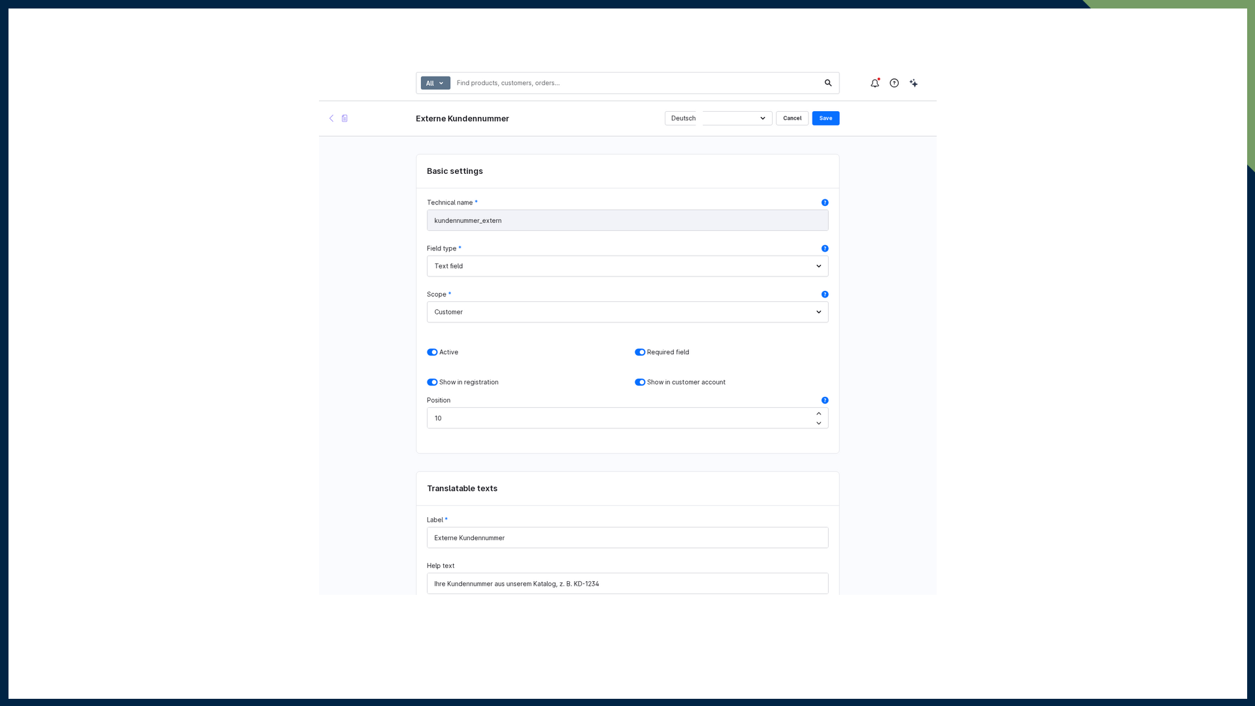Screen dimensions: 1255x706
Task: Open the Deutsch language selector
Action: 718,118
